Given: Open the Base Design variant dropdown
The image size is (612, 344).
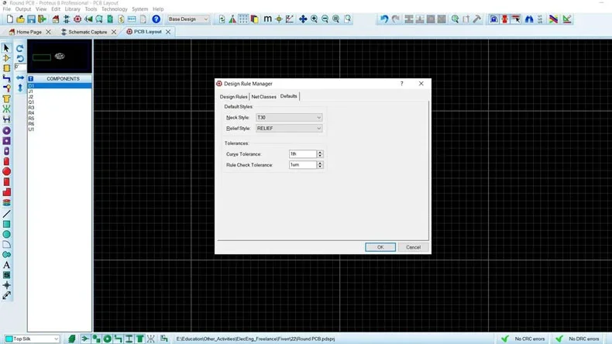Looking at the screenshot, I should [x=188, y=19].
